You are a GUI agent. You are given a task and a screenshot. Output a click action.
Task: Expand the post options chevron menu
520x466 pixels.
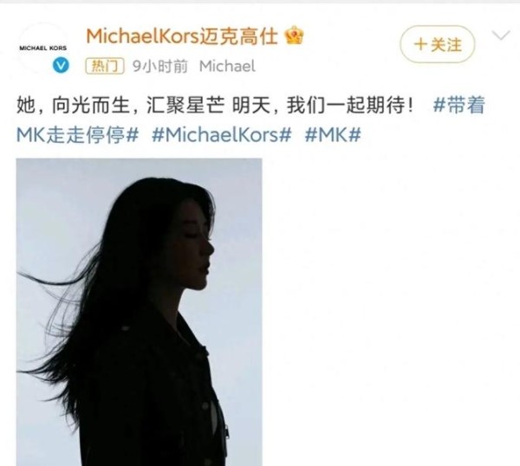pos(500,36)
